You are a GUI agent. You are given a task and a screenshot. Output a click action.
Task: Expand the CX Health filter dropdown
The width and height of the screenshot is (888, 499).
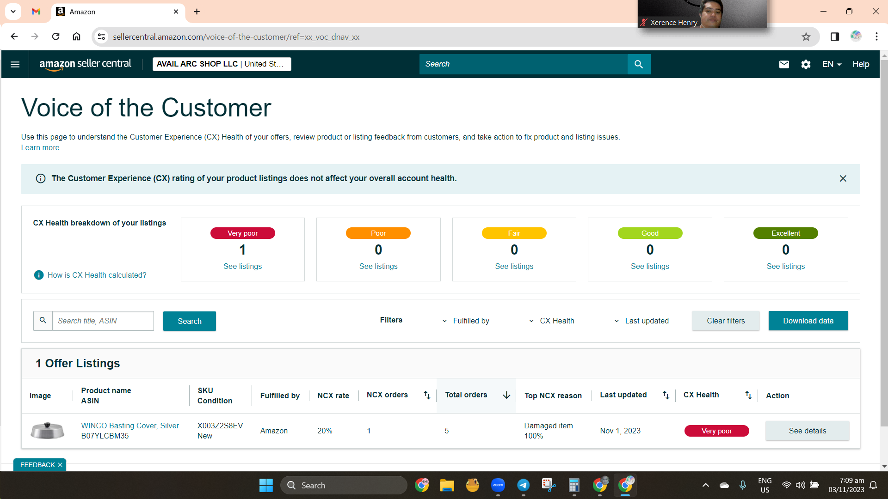tap(551, 321)
